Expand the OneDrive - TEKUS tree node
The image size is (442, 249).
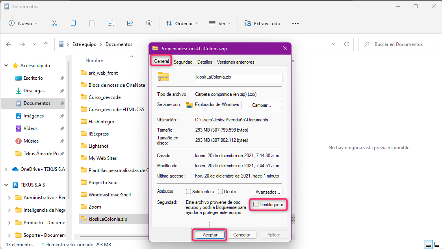click(6, 169)
